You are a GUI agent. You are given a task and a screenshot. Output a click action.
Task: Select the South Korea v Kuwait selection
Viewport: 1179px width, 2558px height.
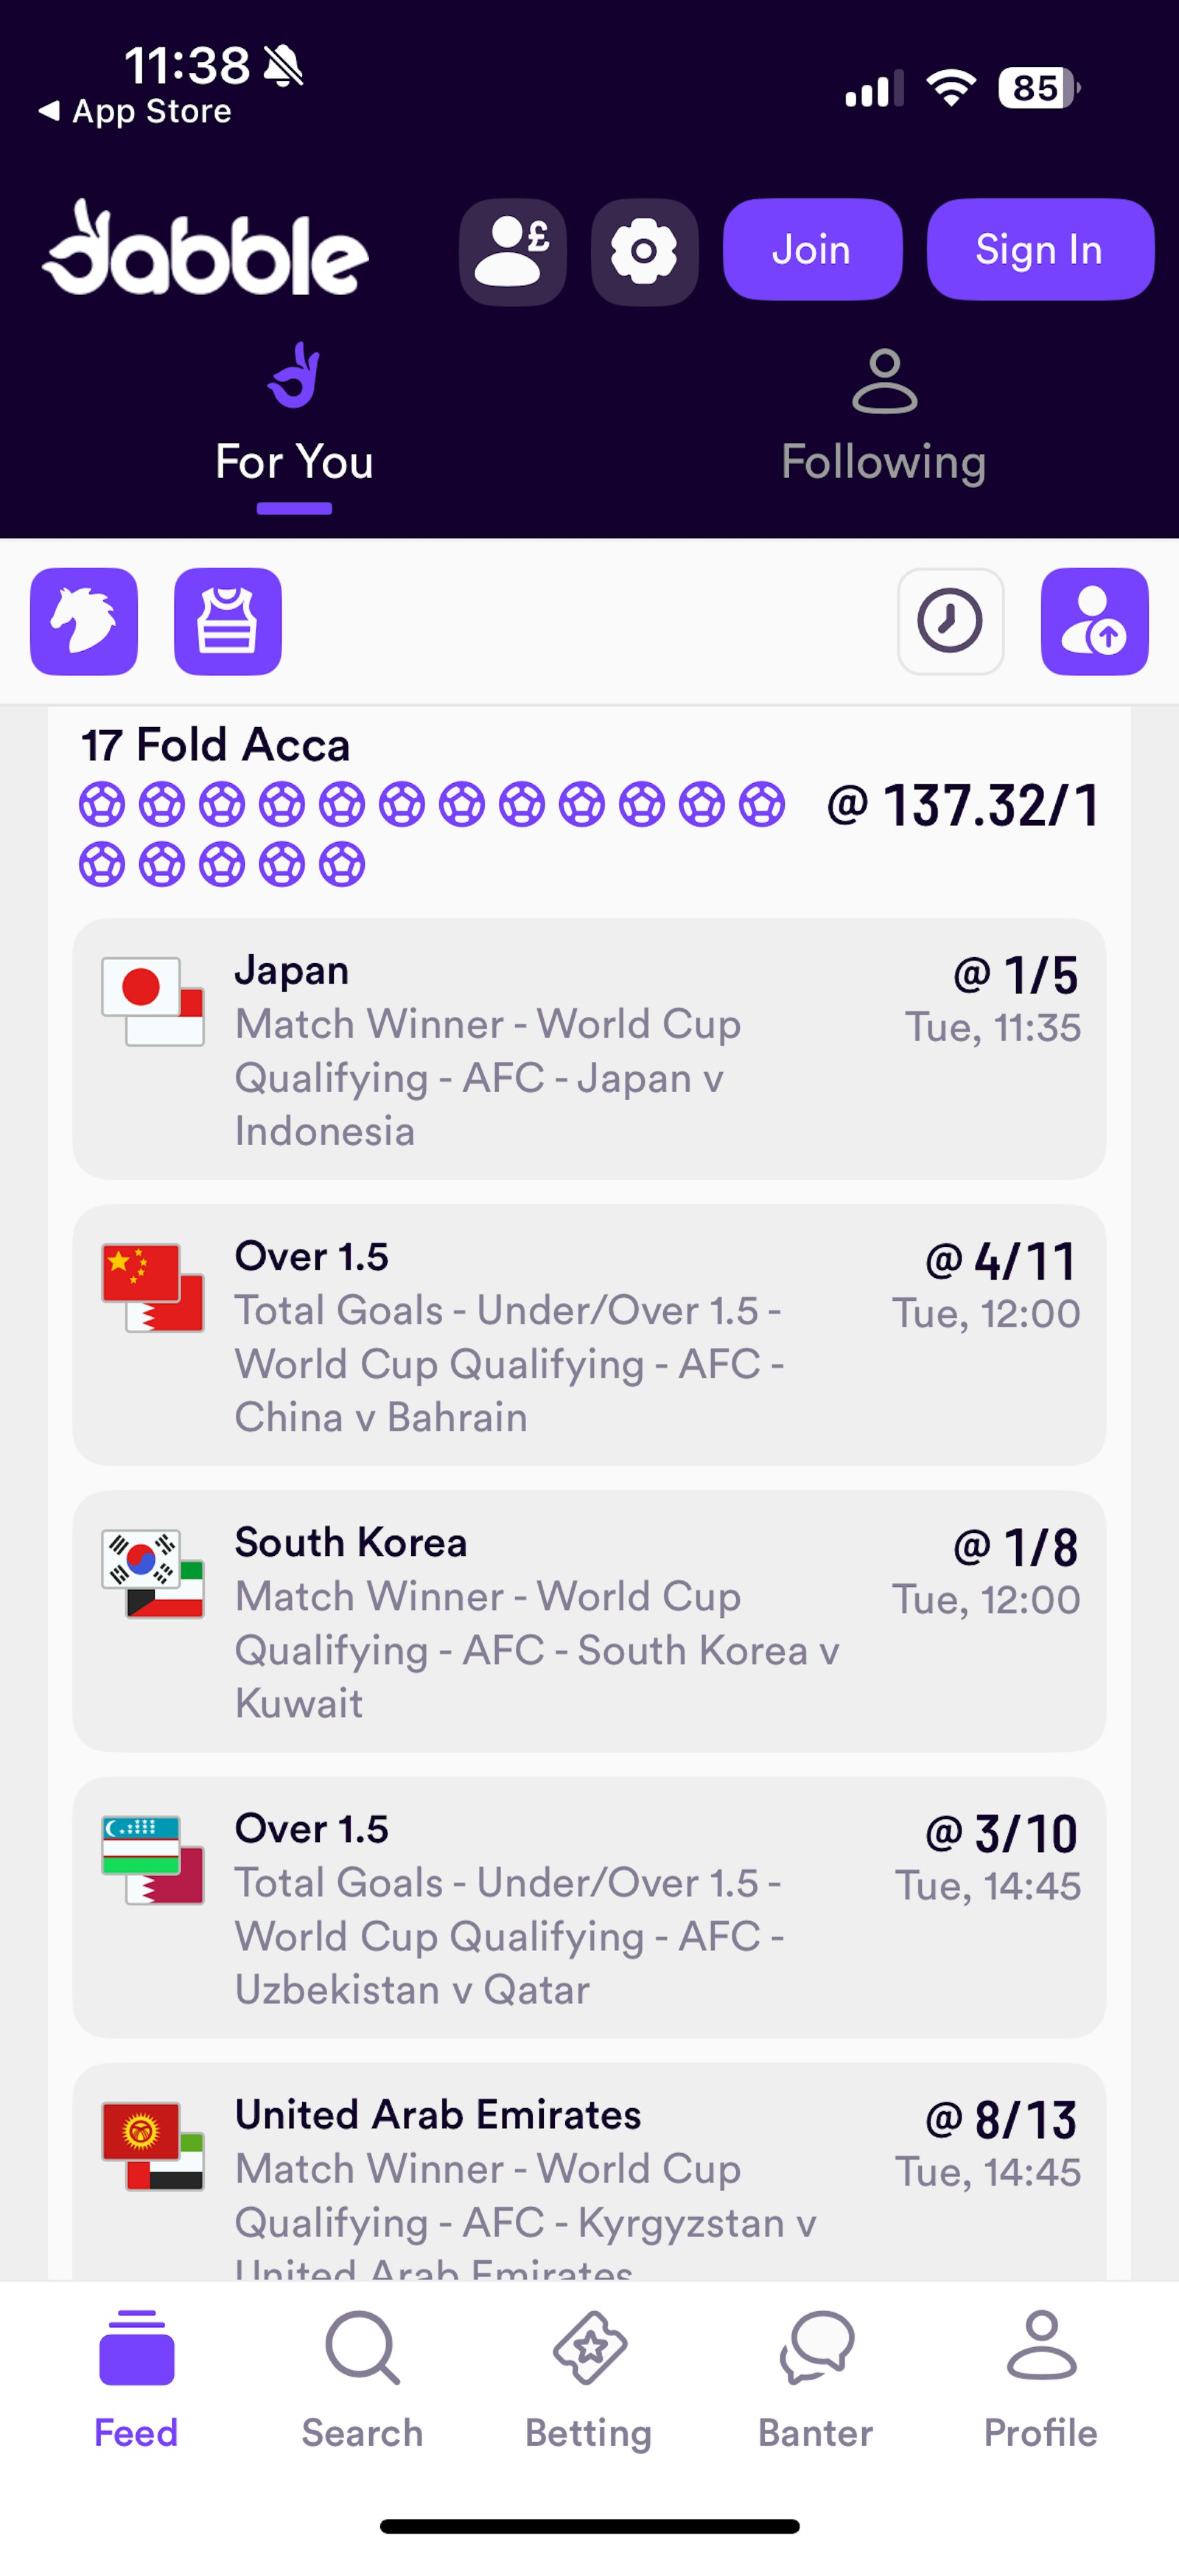pos(589,1621)
